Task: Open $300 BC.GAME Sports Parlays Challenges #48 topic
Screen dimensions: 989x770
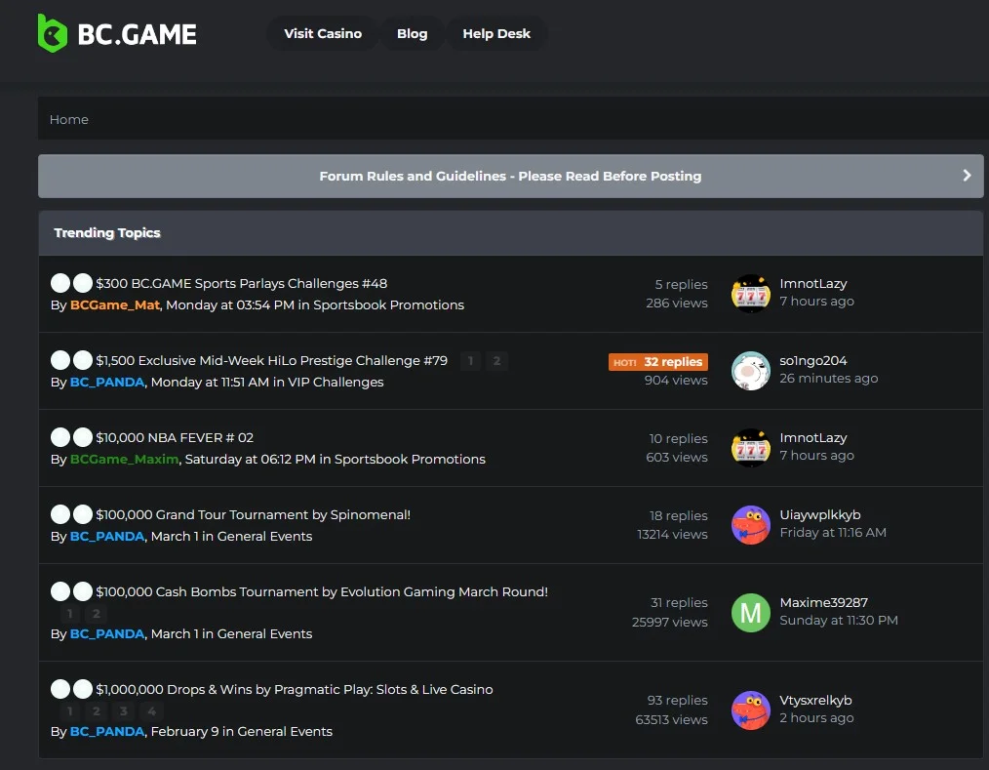Action: click(x=241, y=283)
